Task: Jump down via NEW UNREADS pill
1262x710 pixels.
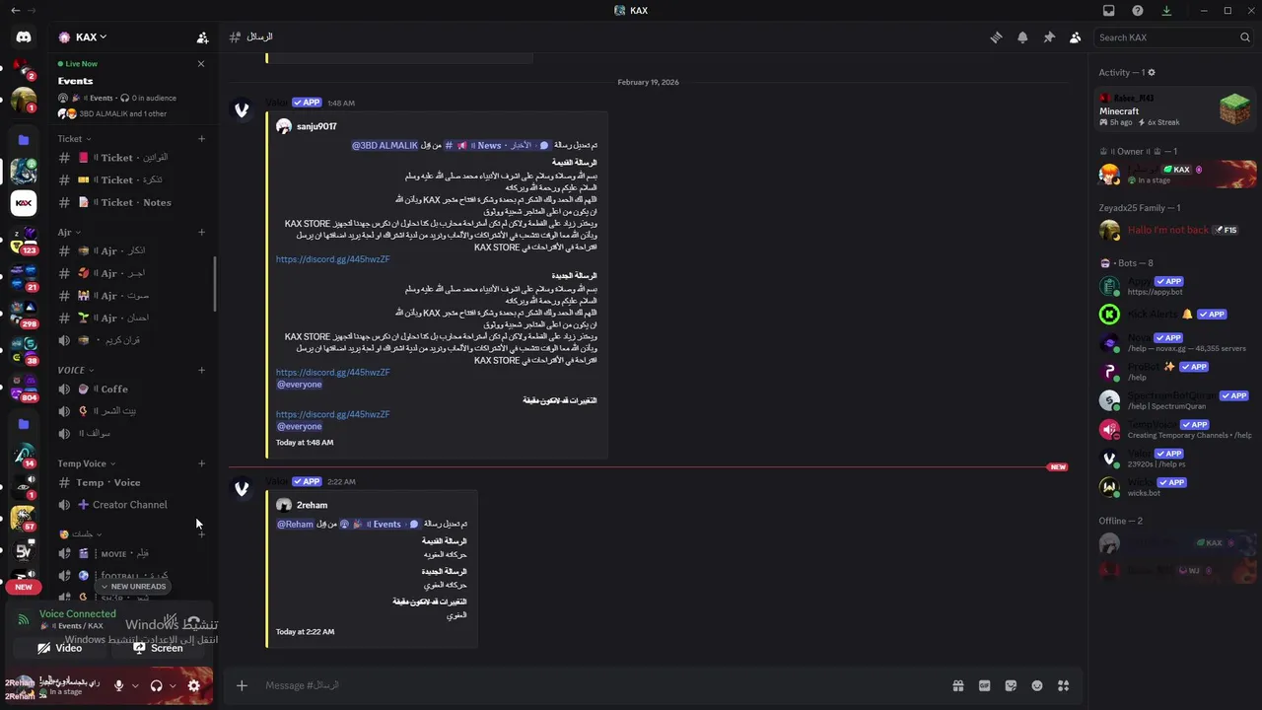Action: pos(133,587)
